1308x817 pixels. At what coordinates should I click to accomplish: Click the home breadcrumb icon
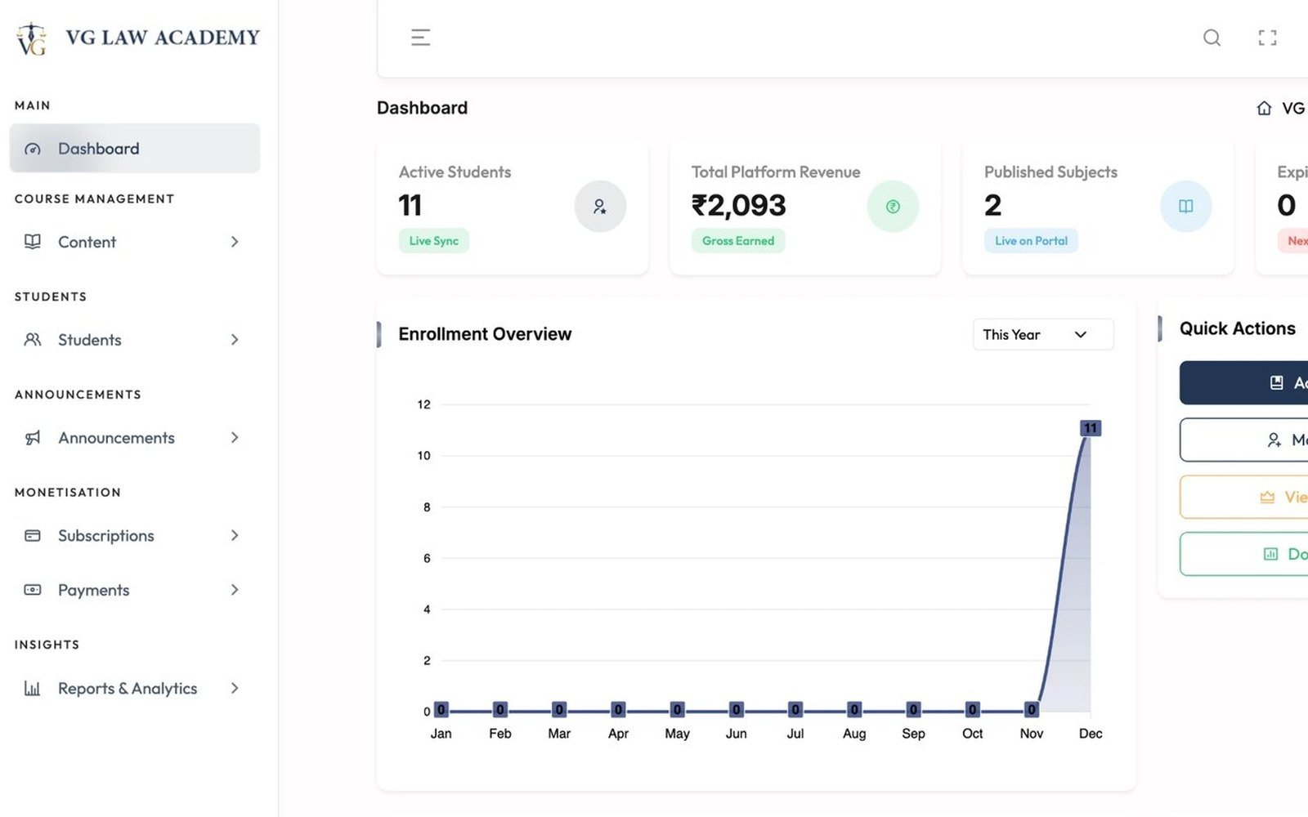(x=1264, y=108)
